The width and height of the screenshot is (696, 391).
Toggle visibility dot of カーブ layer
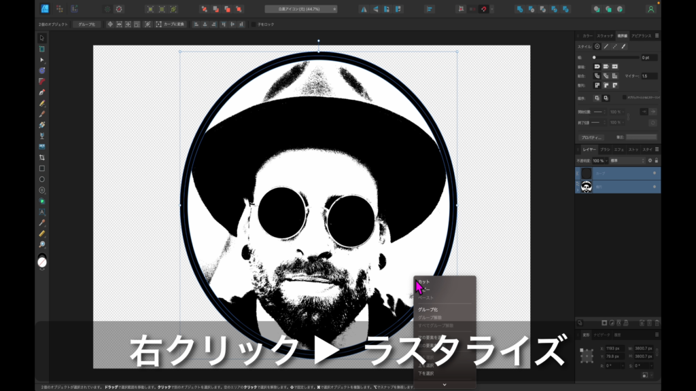tap(655, 173)
